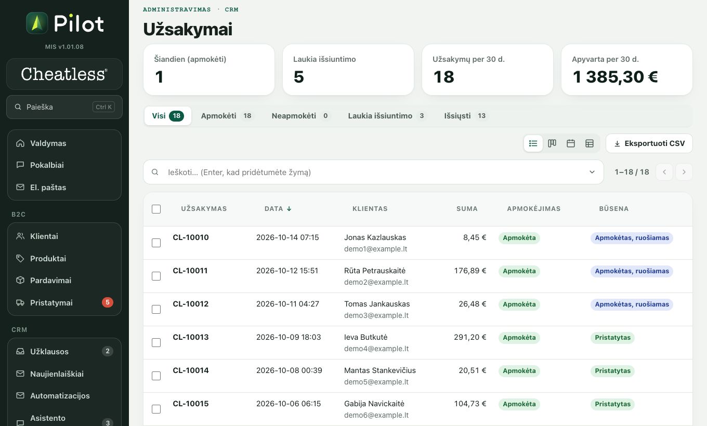Open the Paieška Ctrl K search box

pyautogui.click(x=64, y=107)
